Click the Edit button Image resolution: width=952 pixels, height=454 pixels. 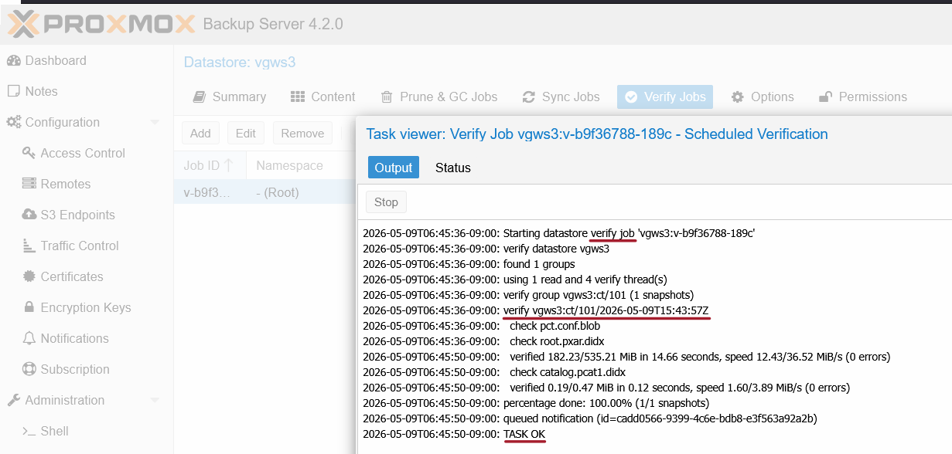246,133
